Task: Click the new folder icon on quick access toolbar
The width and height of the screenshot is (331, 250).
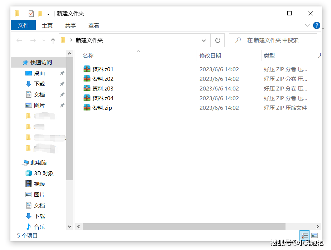Action: tap(40, 13)
